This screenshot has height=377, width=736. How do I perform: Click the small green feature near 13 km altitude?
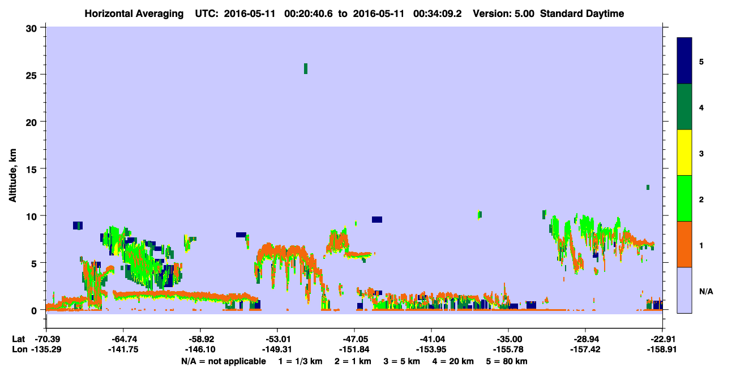(x=648, y=187)
